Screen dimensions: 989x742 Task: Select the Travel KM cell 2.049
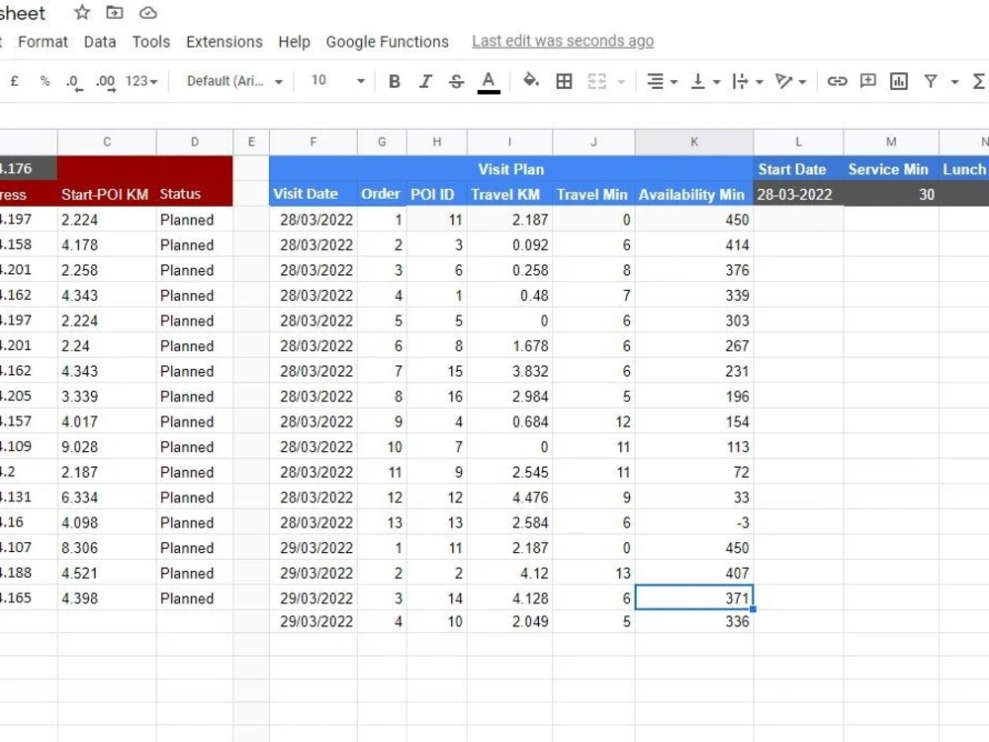pos(509,621)
